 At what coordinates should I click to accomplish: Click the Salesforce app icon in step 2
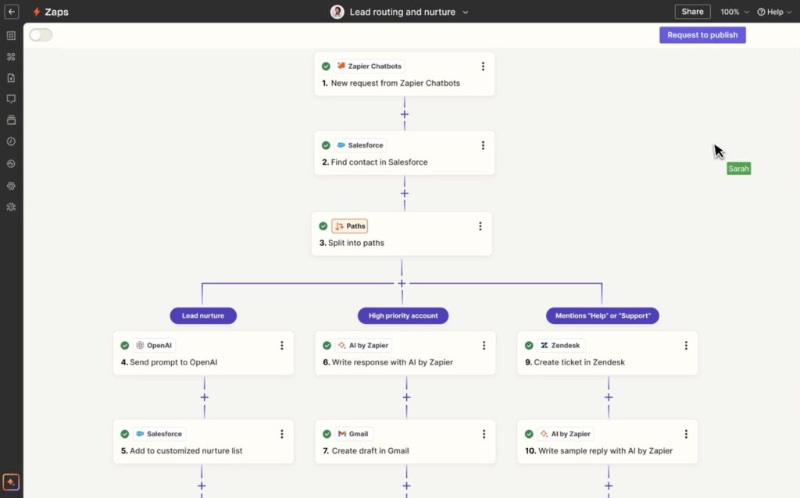(x=341, y=145)
